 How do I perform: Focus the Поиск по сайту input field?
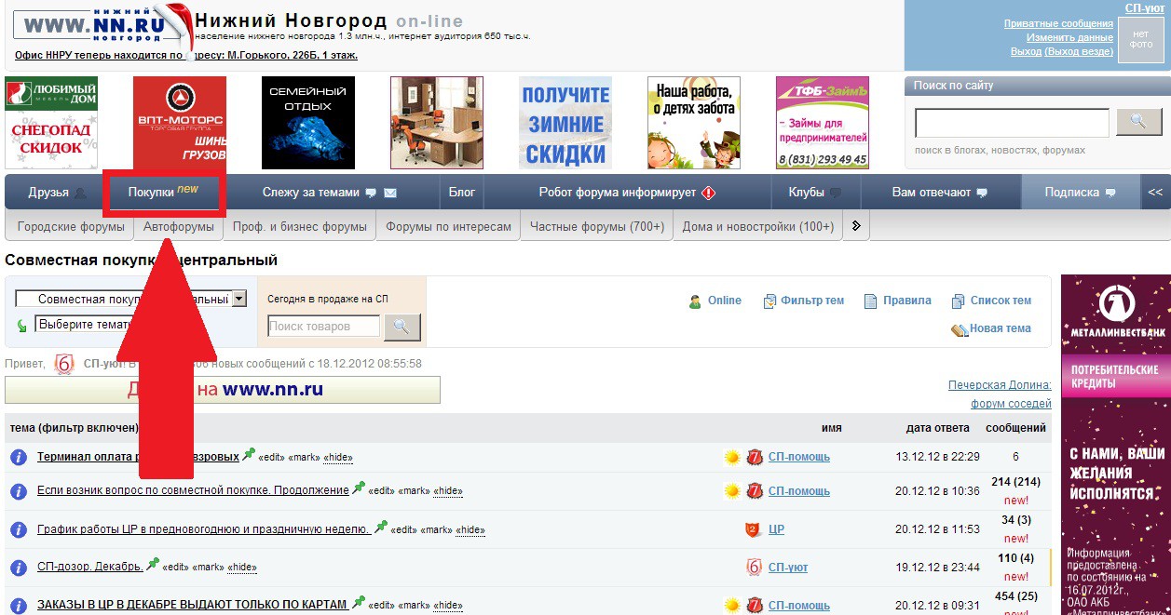click(x=1012, y=123)
